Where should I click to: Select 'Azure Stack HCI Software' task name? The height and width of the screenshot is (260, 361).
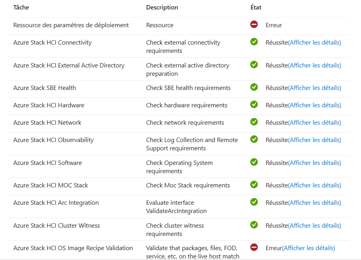click(x=48, y=163)
